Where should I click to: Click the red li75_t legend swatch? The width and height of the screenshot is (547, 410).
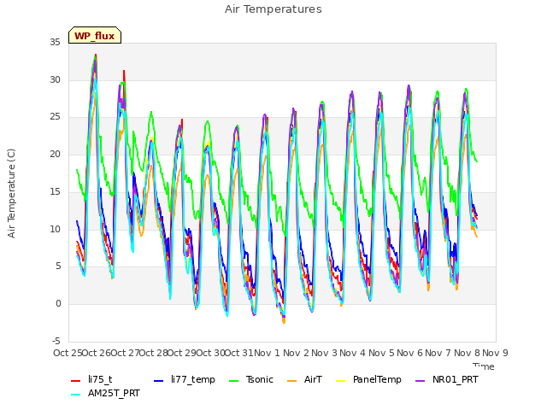(x=76, y=381)
